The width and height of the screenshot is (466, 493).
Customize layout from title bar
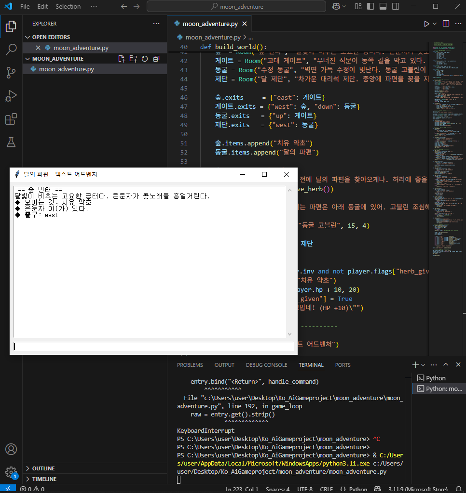[x=358, y=6]
